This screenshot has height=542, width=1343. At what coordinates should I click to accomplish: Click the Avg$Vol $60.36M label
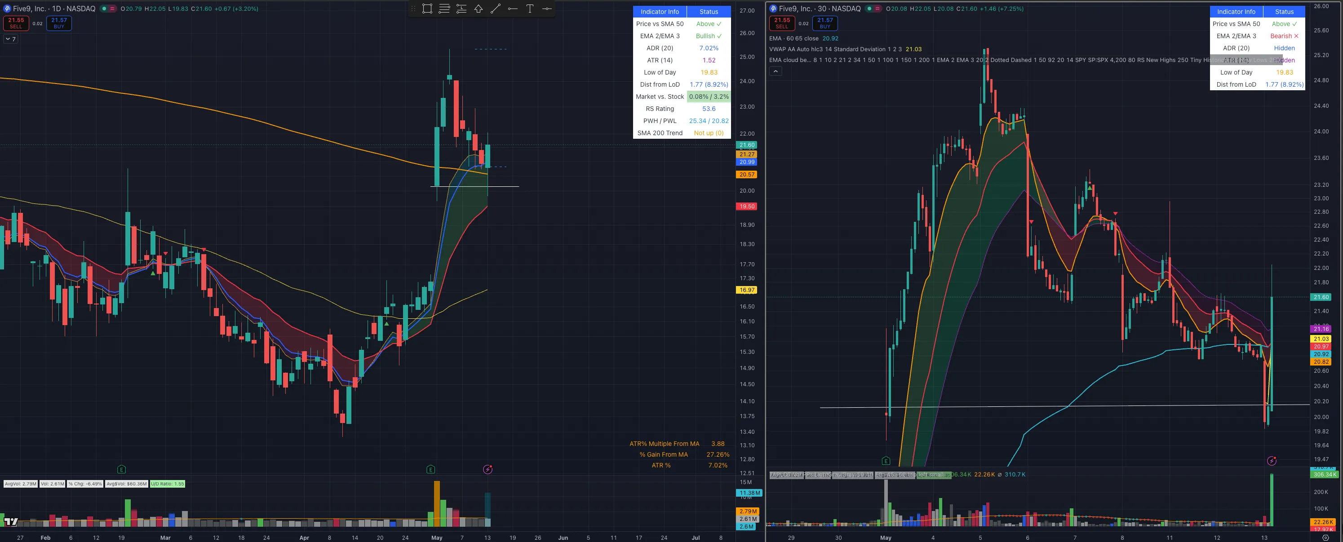point(126,484)
